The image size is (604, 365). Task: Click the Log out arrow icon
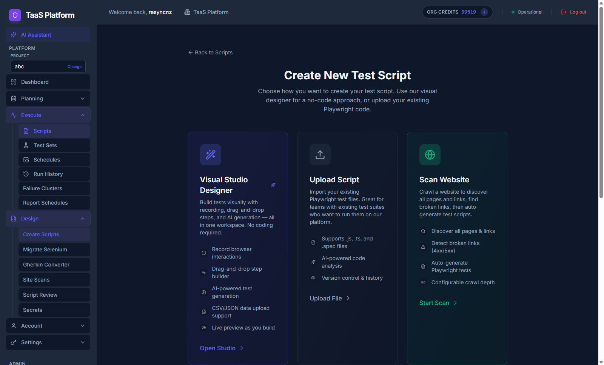(563, 12)
